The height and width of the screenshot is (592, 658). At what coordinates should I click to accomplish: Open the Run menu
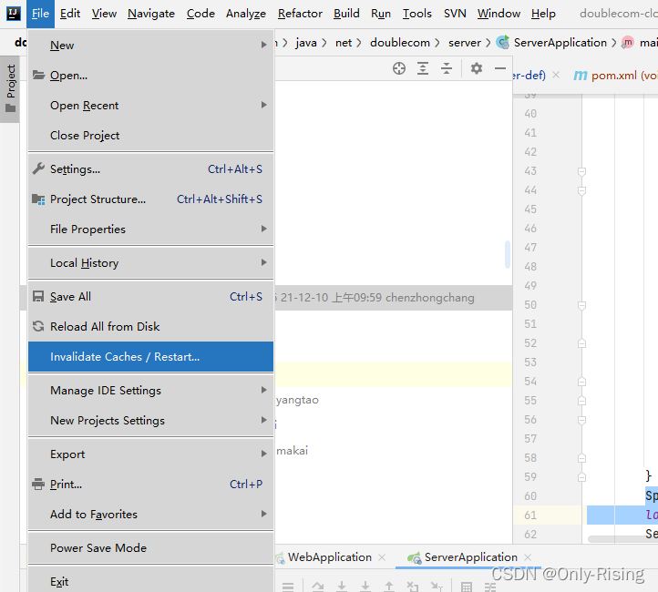pyautogui.click(x=381, y=14)
